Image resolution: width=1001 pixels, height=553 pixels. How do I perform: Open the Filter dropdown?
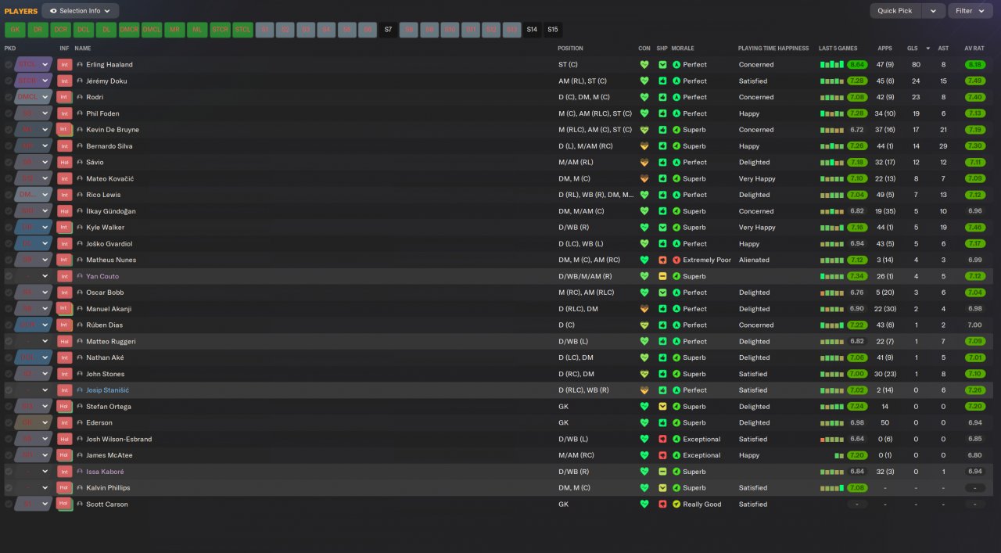[970, 11]
